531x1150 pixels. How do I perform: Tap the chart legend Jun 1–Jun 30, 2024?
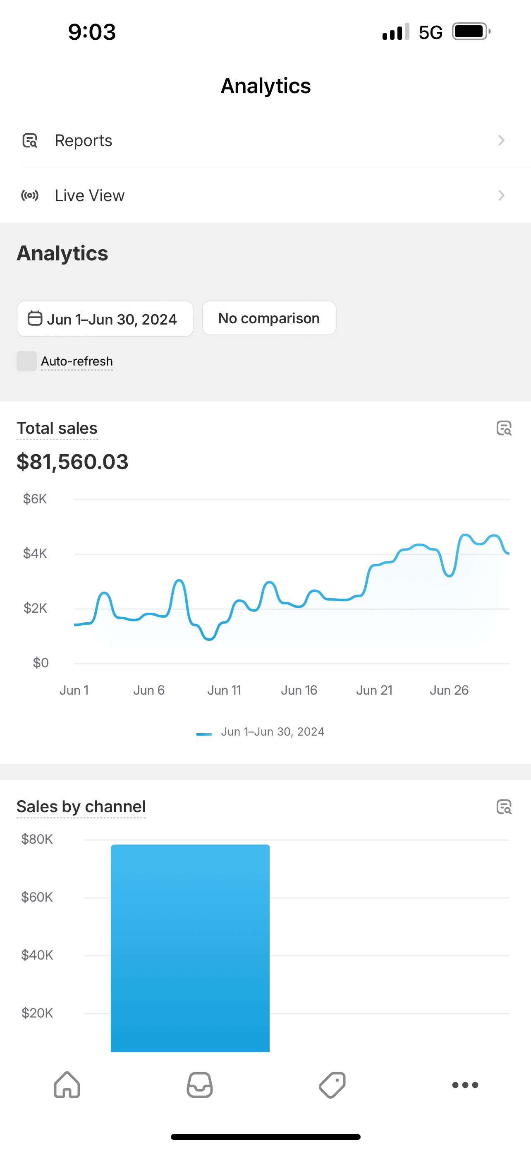[272, 732]
